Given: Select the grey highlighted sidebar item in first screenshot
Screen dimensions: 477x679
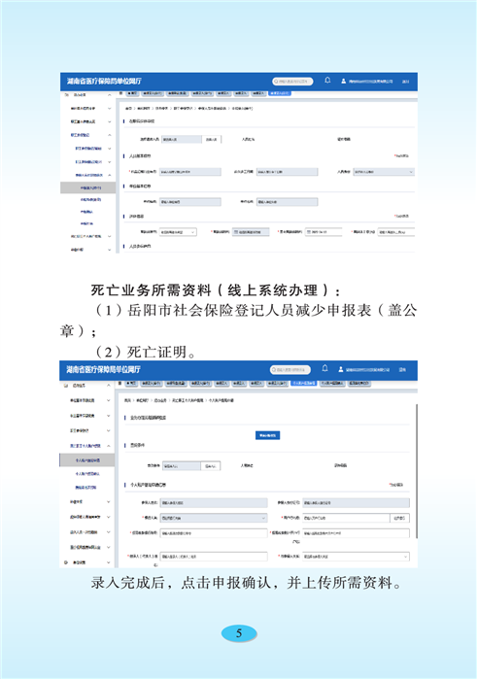Looking at the screenshot, I should (x=88, y=187).
